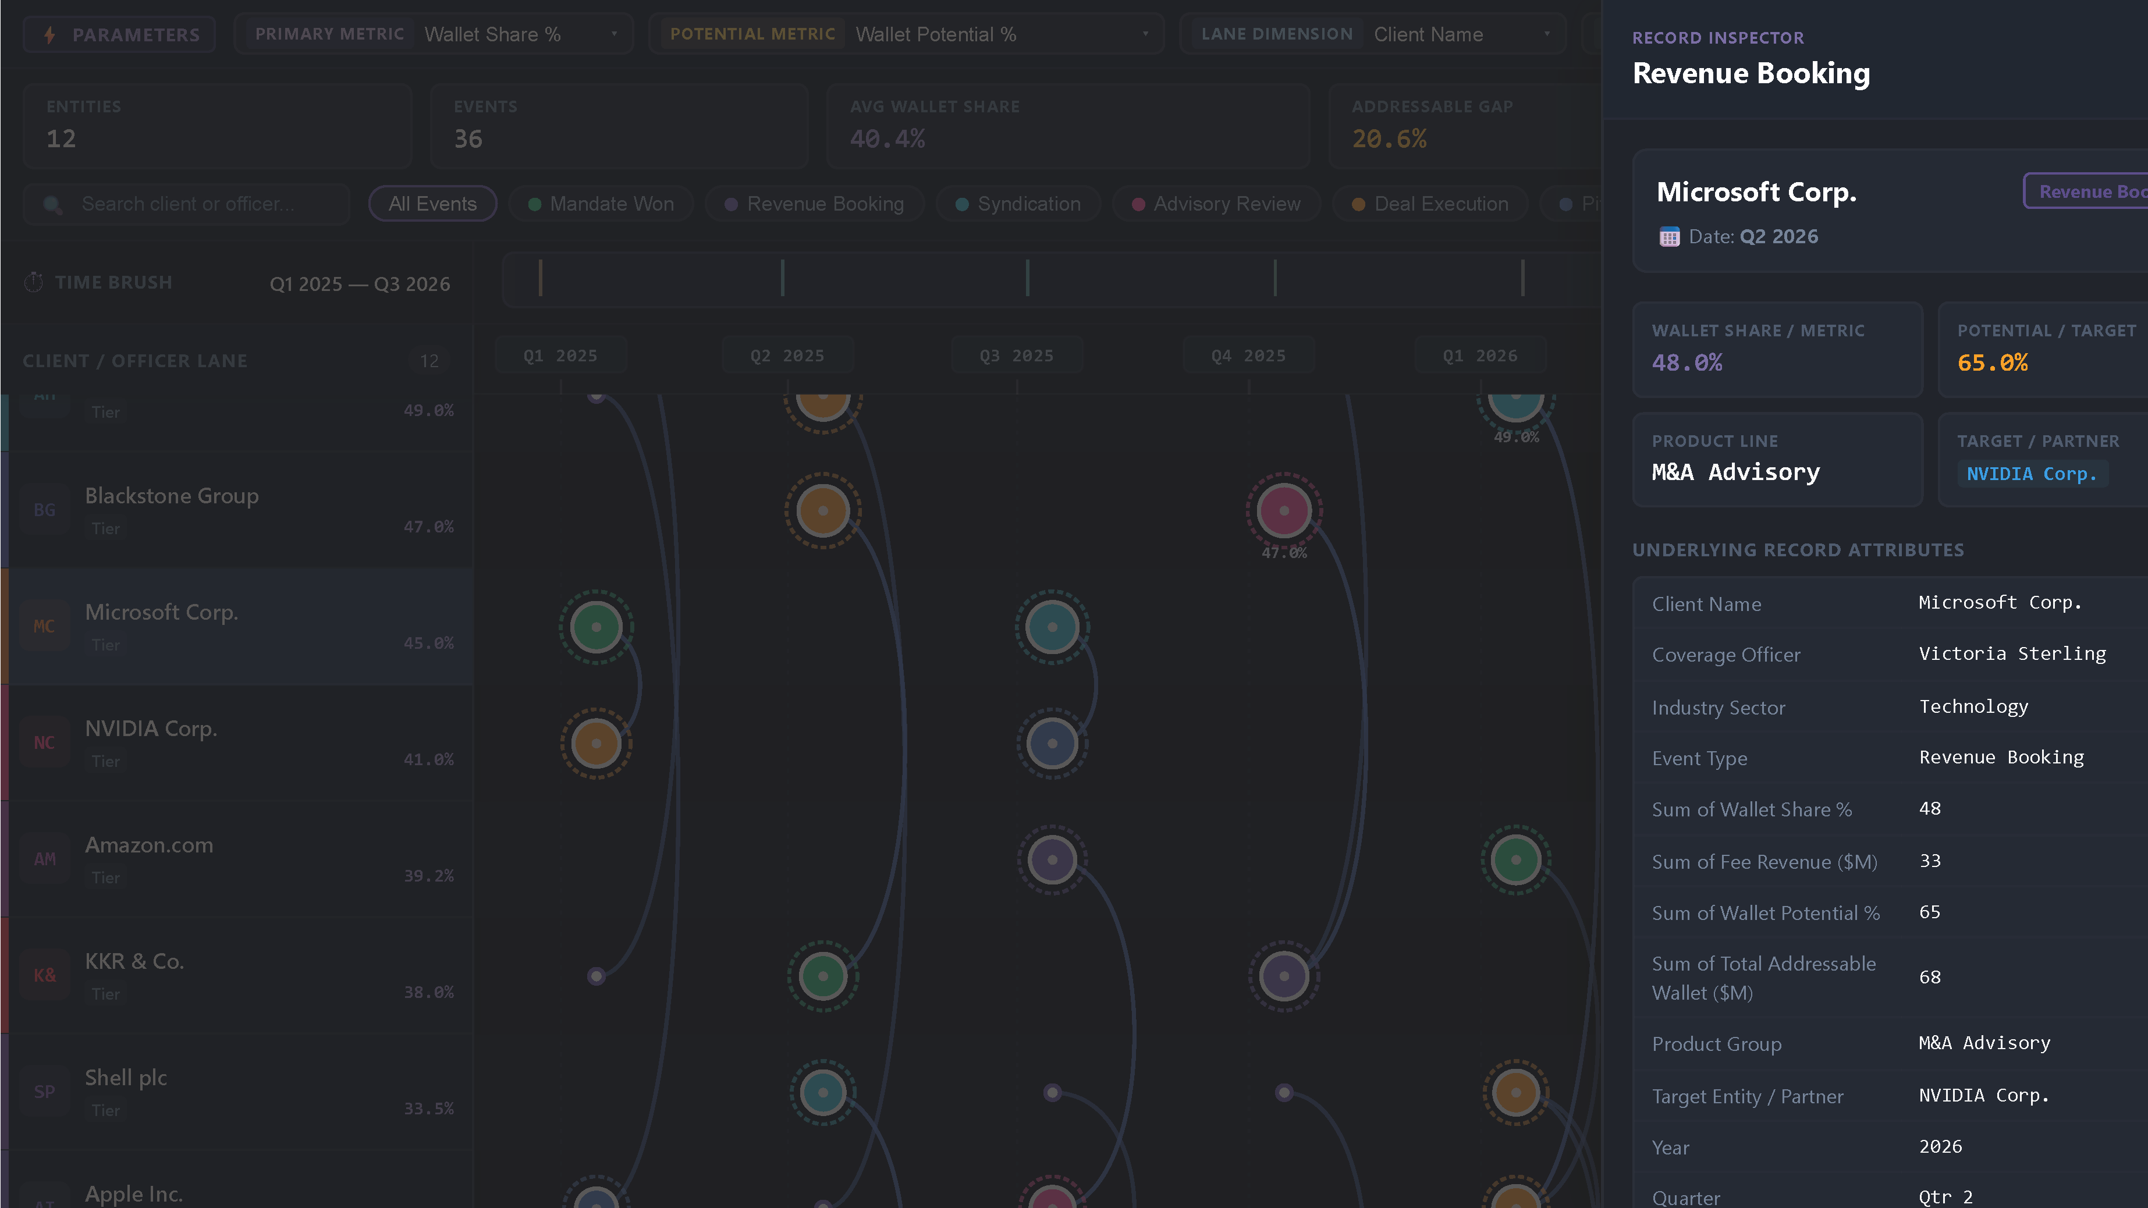
Task: Click the NVIDIA Corp. target partner link
Action: point(2031,474)
